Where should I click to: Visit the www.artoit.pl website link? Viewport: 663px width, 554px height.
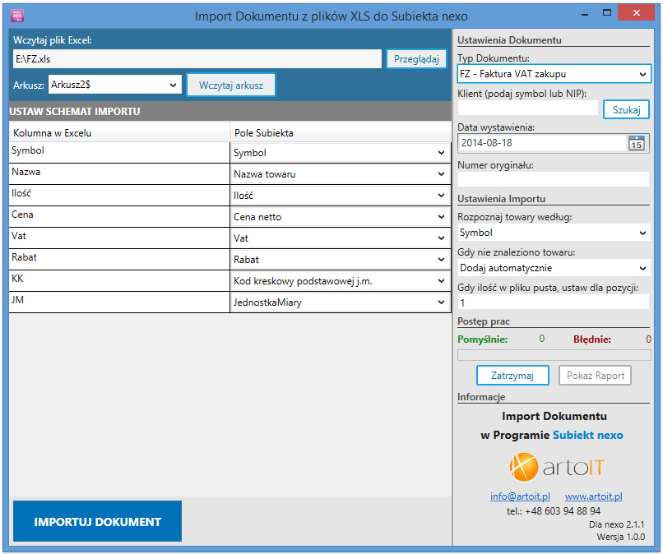click(593, 496)
